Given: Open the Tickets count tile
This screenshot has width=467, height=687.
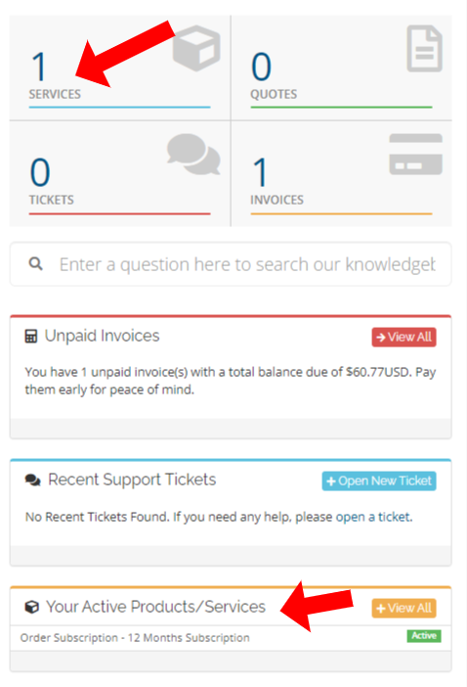Looking at the screenshot, I should click(x=120, y=174).
